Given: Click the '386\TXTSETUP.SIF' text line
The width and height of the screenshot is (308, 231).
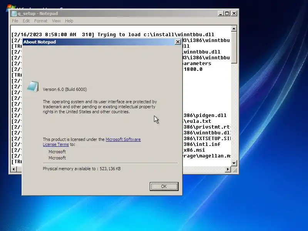Looking at the screenshot, I should tap(207, 139).
